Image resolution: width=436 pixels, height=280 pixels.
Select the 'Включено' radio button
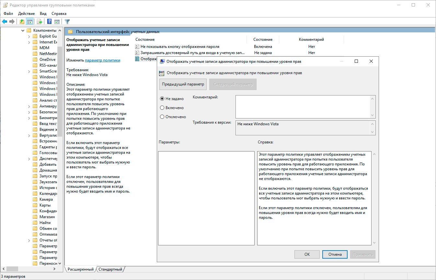click(x=162, y=108)
